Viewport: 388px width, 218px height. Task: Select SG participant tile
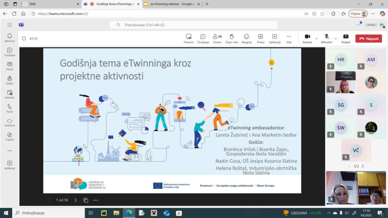[341, 105]
